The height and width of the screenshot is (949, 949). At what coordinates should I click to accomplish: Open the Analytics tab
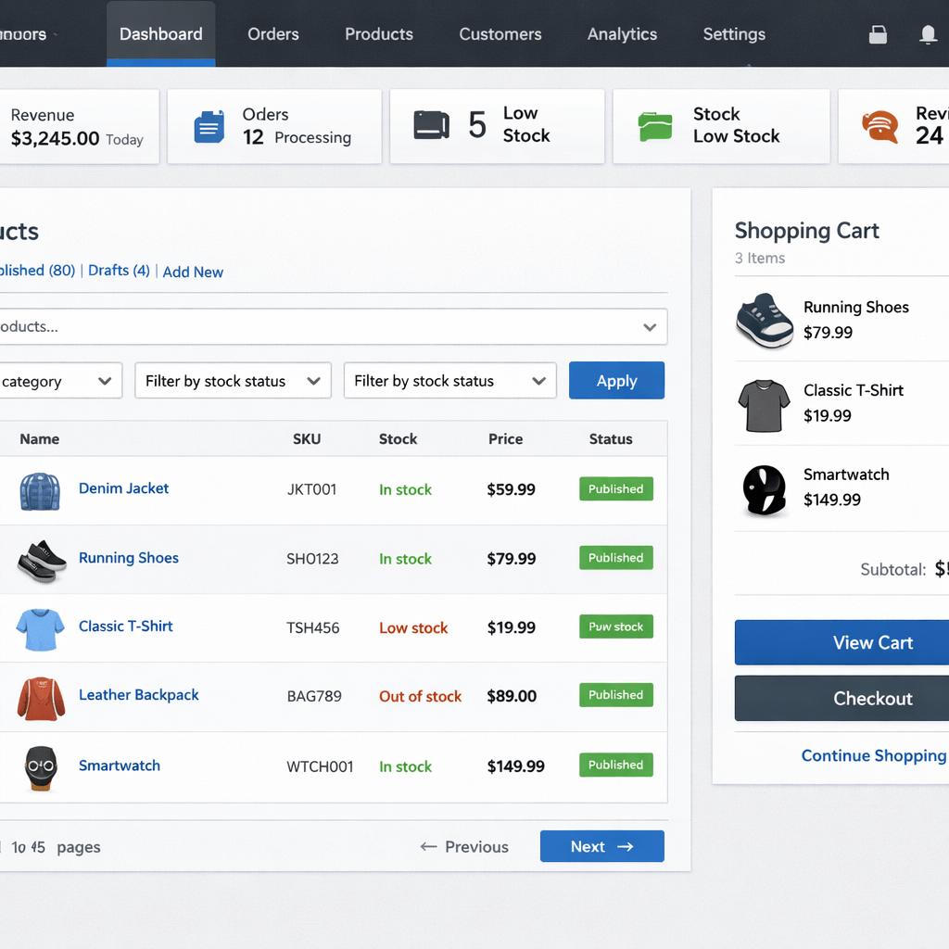[622, 34]
